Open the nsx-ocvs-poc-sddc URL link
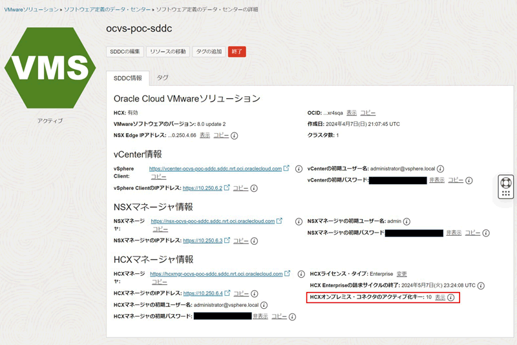 213,222
